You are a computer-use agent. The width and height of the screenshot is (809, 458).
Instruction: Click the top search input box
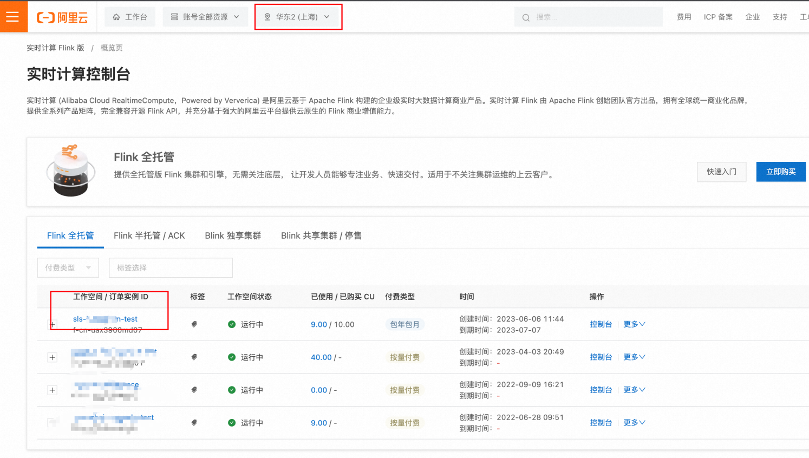[589, 17]
